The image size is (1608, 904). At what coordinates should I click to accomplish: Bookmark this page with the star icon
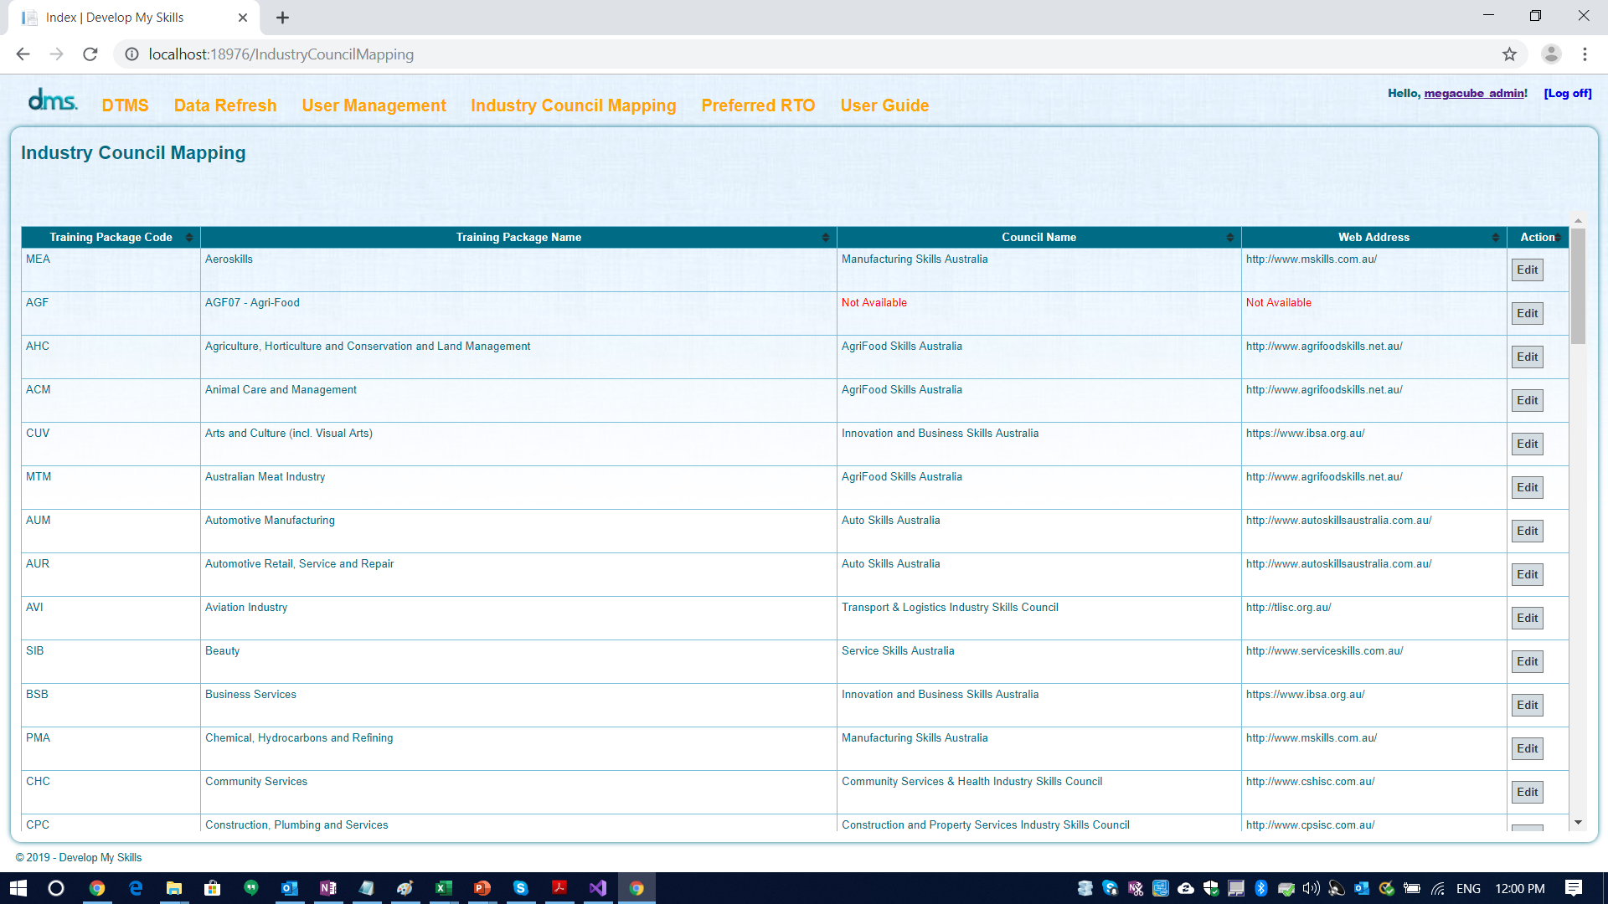pos(1509,54)
